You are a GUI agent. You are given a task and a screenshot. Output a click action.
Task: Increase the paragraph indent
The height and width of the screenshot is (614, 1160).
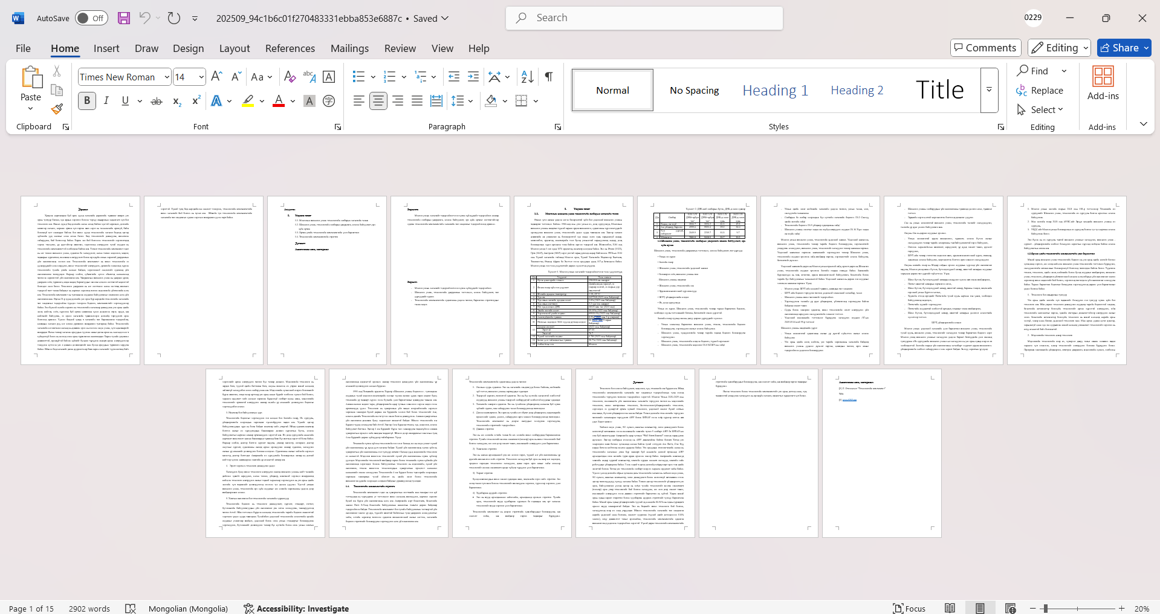473,77
